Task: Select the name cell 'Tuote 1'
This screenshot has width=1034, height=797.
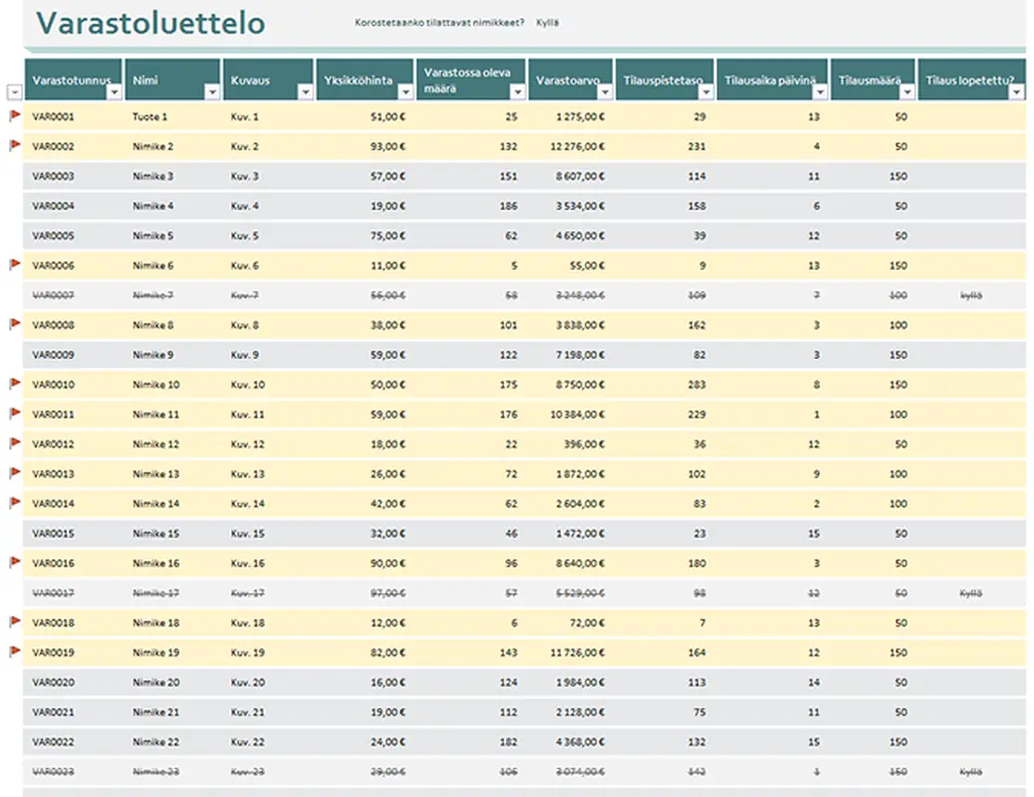Action: [149, 117]
